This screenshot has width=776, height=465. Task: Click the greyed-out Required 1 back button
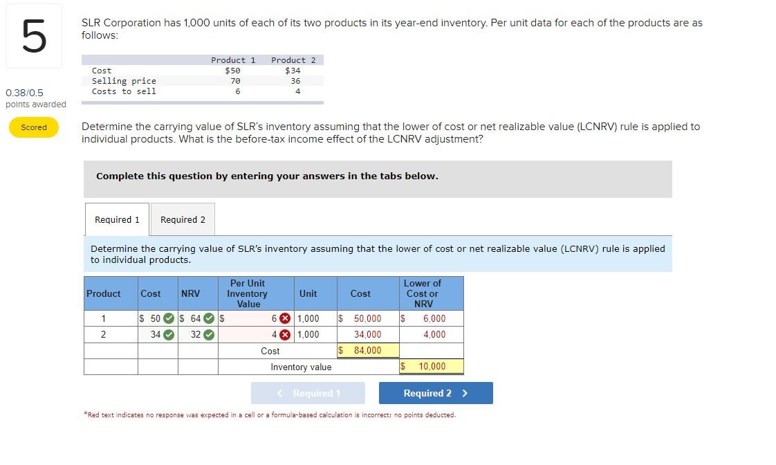coord(308,393)
